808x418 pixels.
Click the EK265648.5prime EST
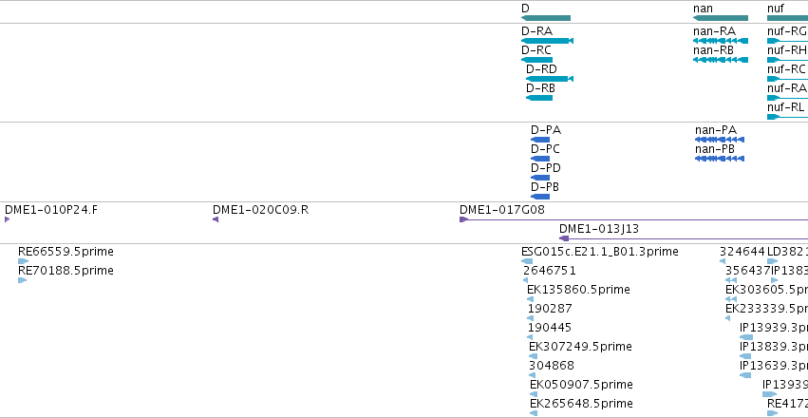click(x=534, y=413)
